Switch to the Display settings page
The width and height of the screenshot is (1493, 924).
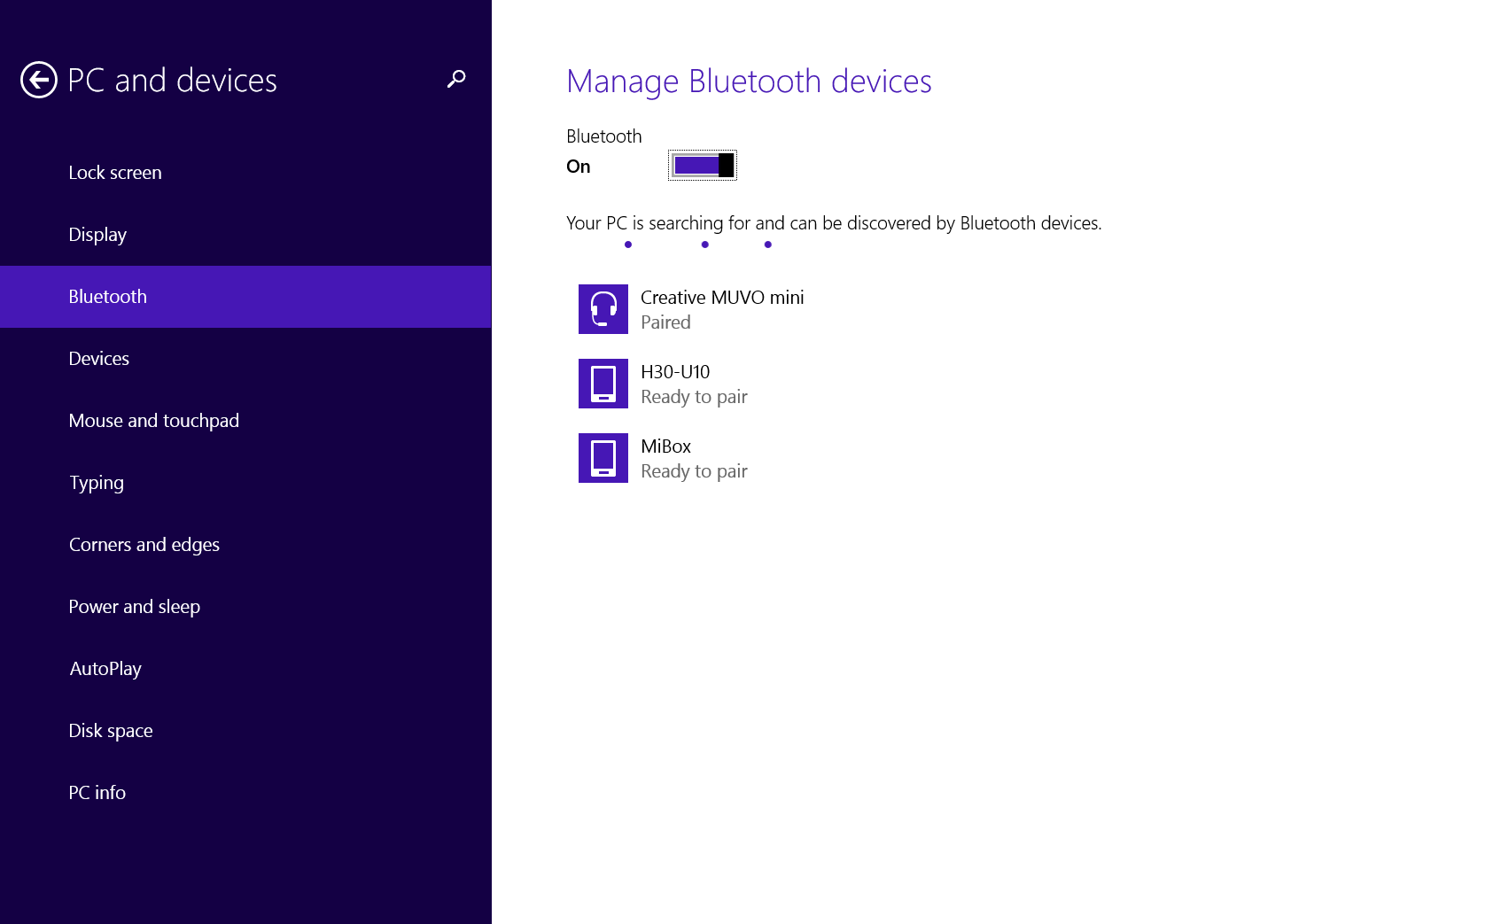pos(97,234)
